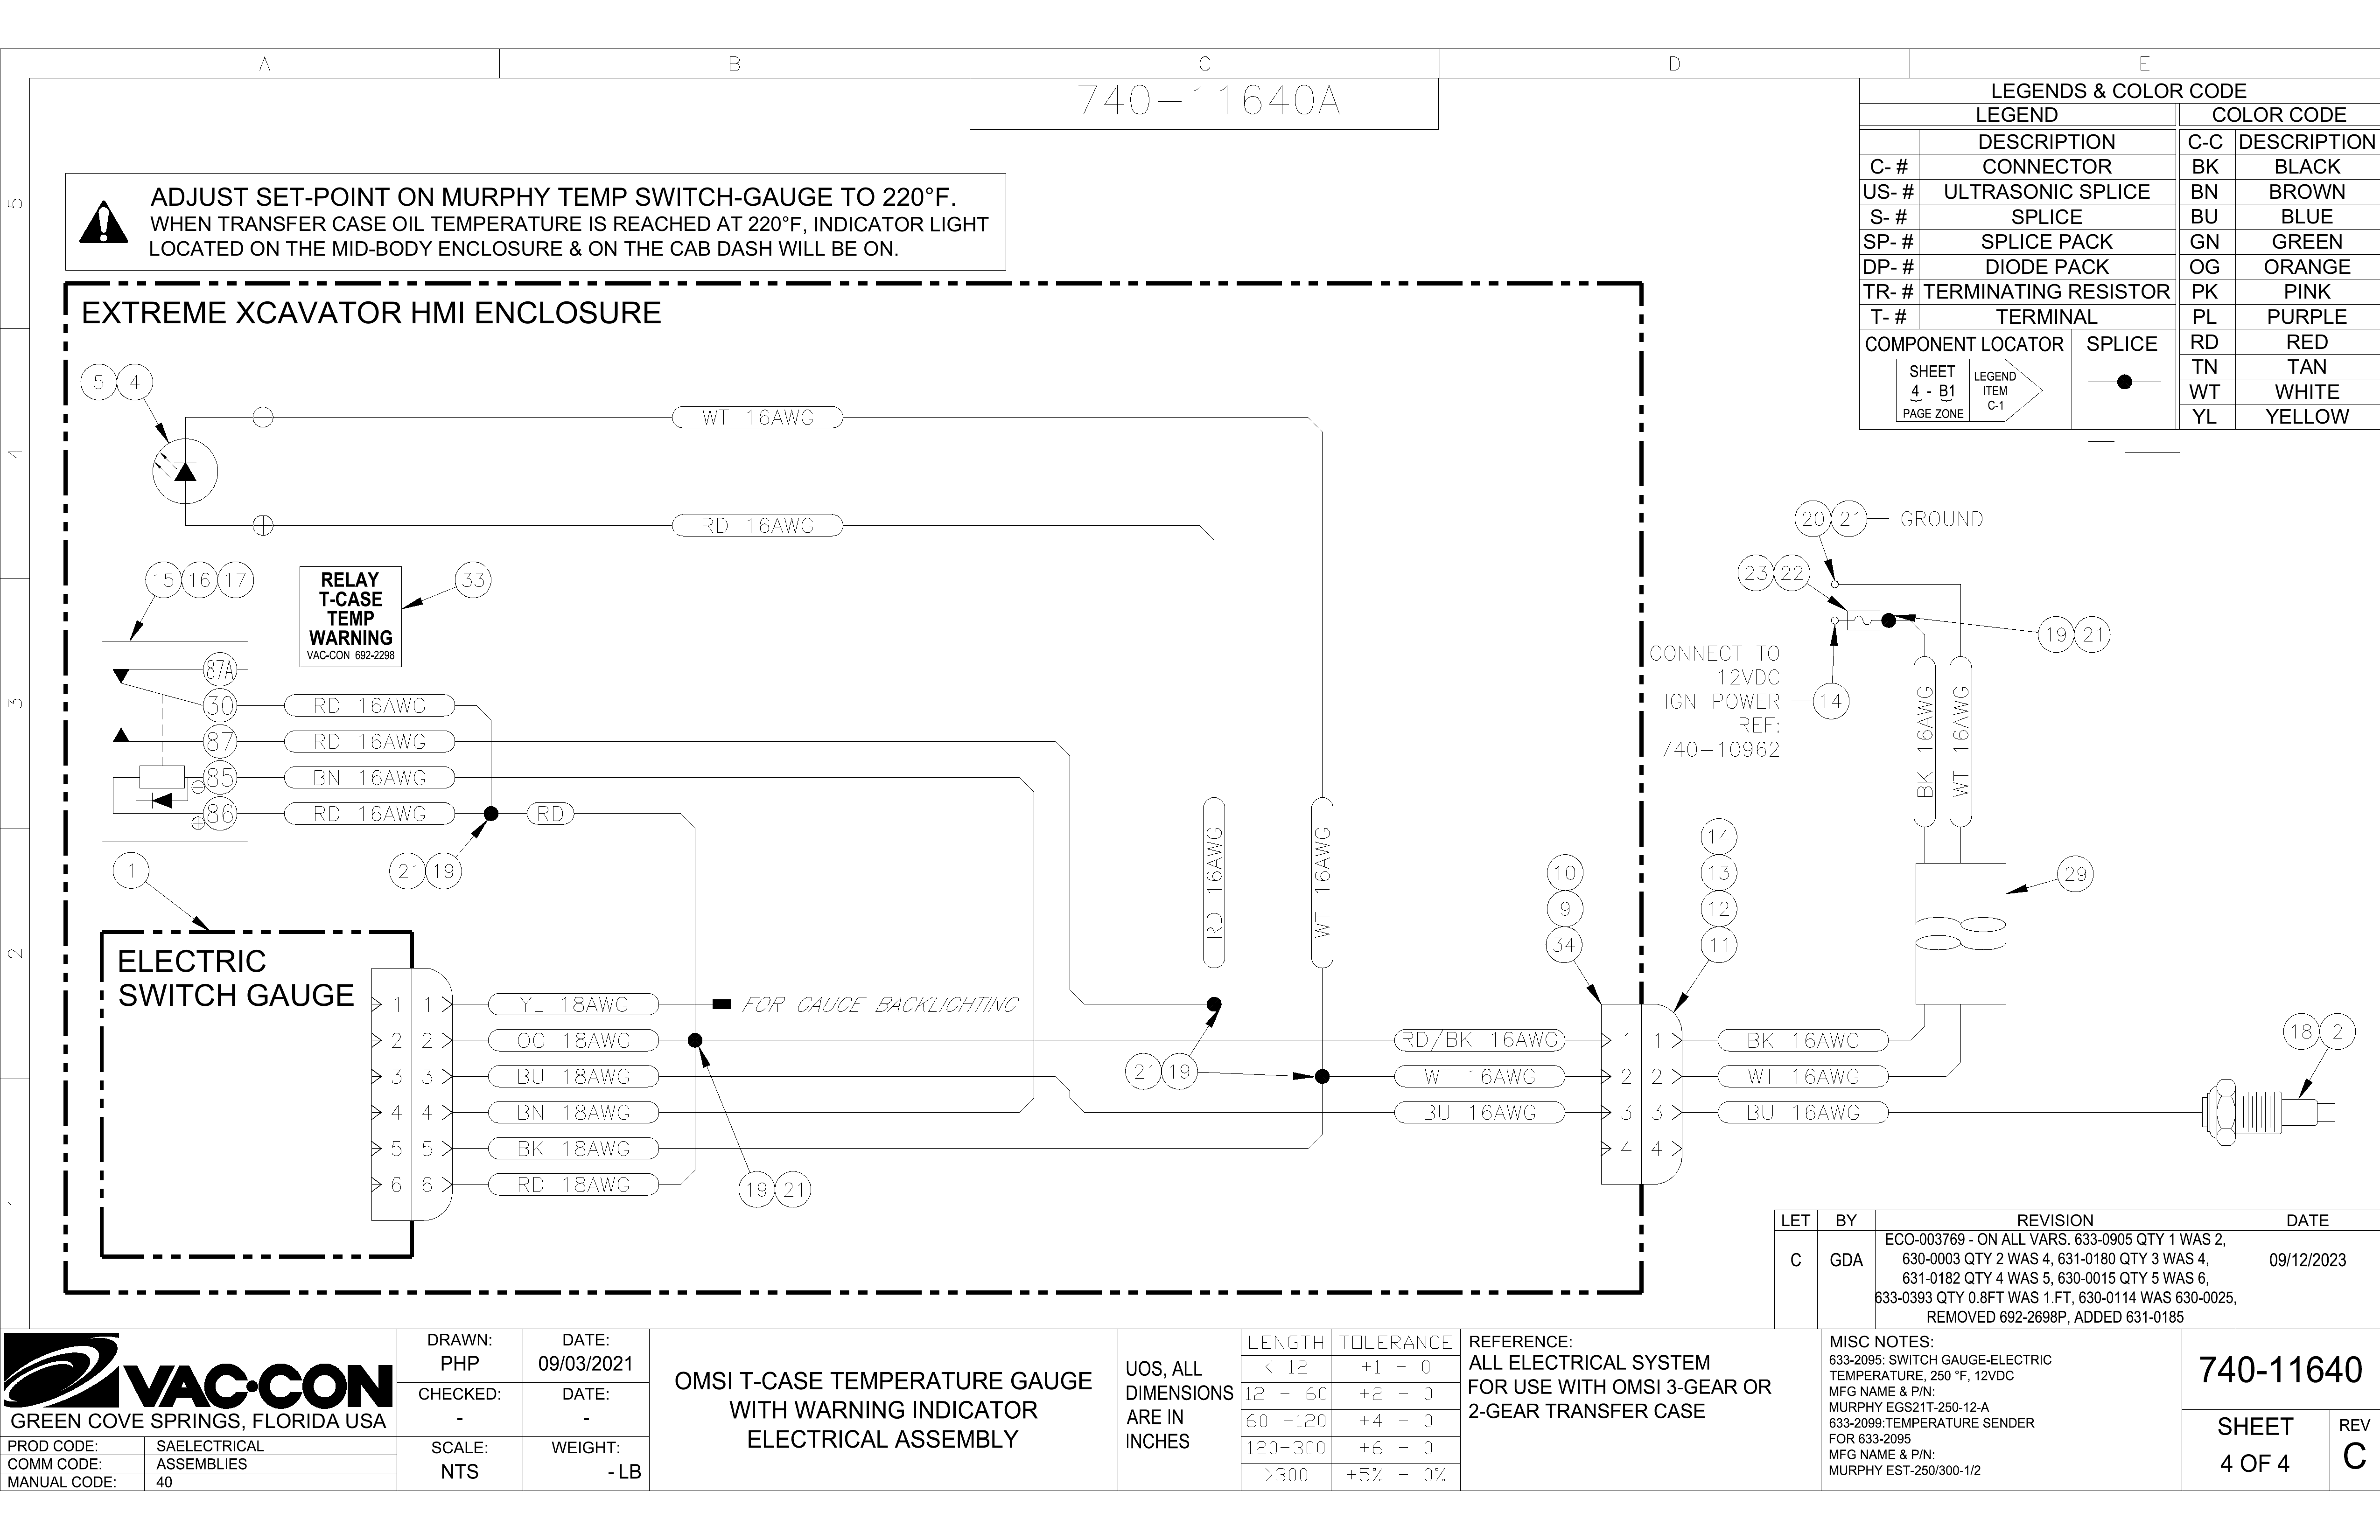Select the drawn-by initials PHP
This screenshot has width=2380, height=1540.
point(460,1363)
